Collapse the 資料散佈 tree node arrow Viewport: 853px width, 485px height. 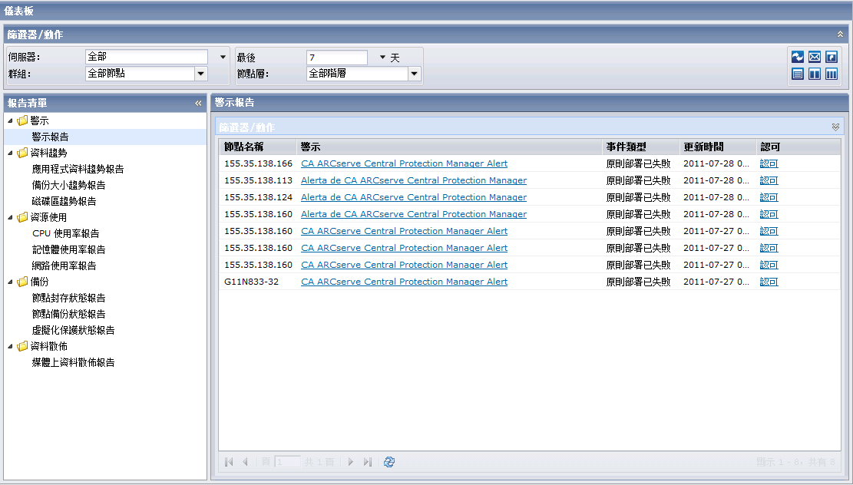[x=10, y=346]
